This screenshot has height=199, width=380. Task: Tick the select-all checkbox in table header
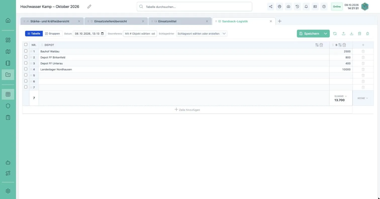coord(26,45)
